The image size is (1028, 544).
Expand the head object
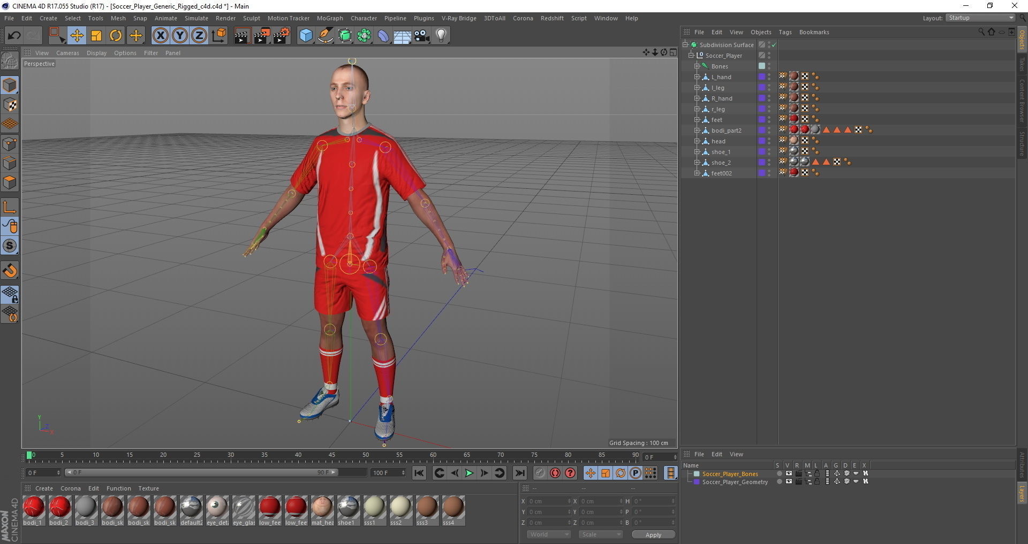(x=697, y=141)
